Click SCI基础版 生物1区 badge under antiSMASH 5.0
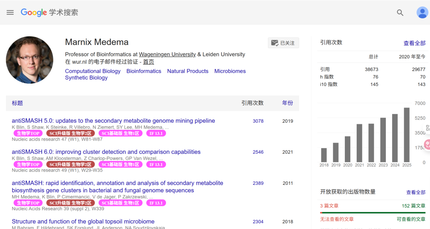Viewport: 430px width, 229px height. pyautogui.click(x=120, y=133)
